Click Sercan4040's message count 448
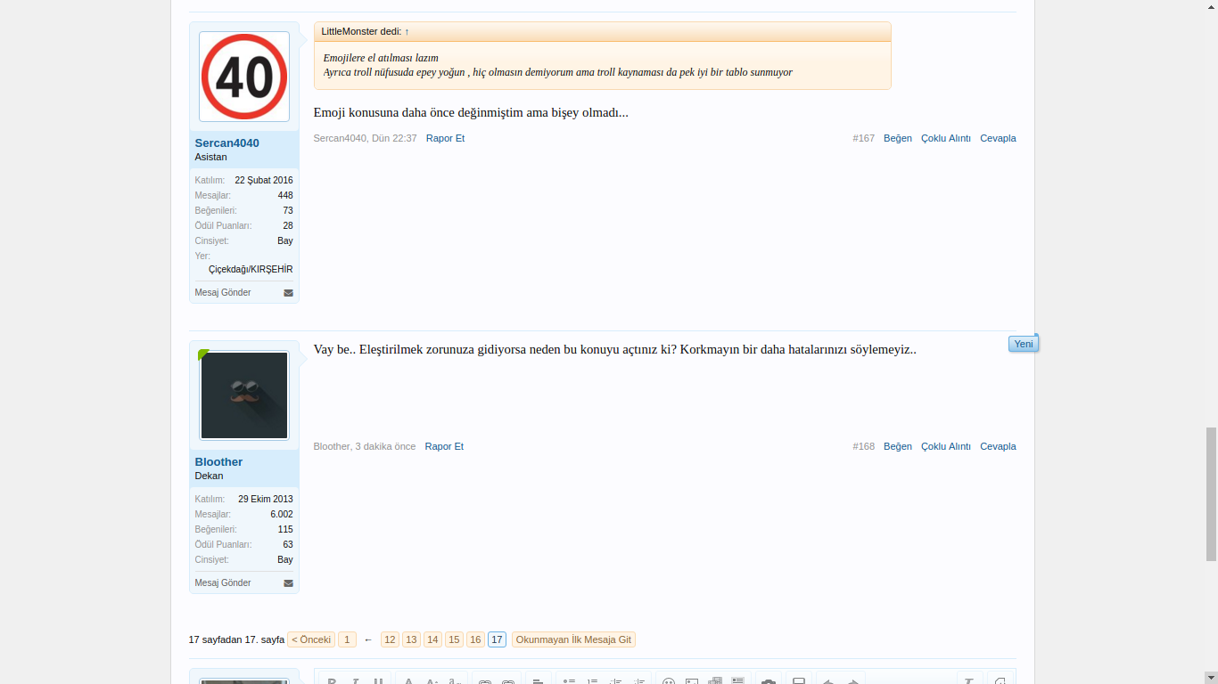The height and width of the screenshot is (684, 1218). coord(285,195)
